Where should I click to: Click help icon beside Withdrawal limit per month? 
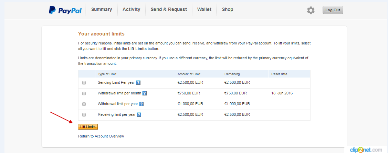pos(145,93)
